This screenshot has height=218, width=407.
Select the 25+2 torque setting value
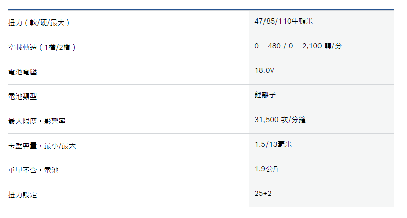tap(263, 193)
